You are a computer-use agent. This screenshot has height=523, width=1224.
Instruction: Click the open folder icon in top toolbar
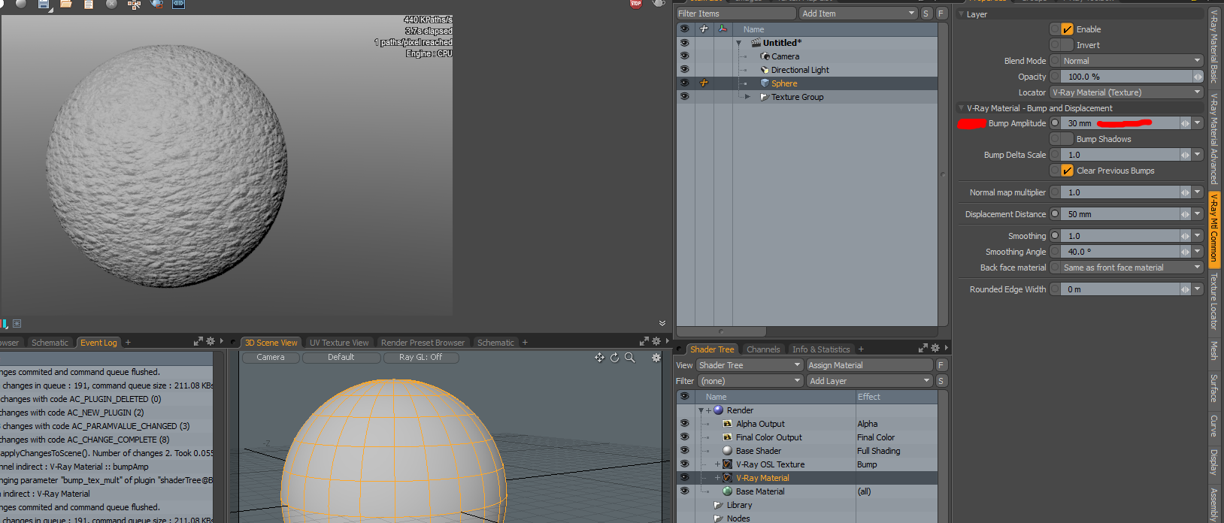coord(66,4)
